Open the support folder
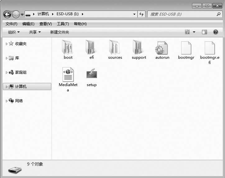The height and width of the screenshot is (178, 225). click(x=139, y=48)
